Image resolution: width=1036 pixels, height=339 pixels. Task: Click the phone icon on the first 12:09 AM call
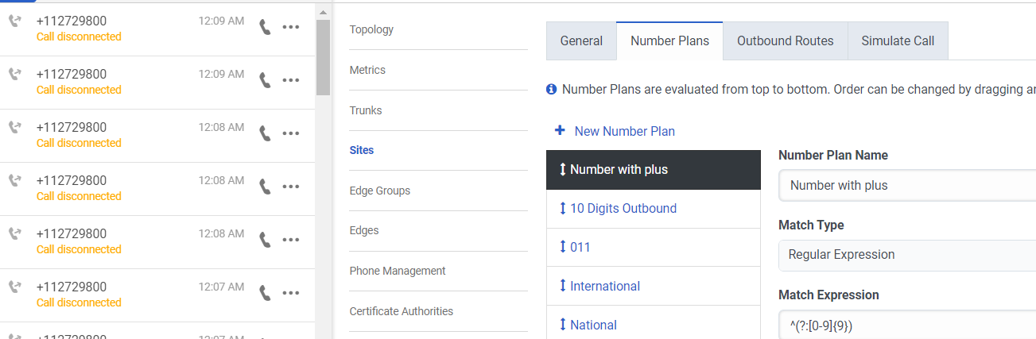tap(266, 27)
